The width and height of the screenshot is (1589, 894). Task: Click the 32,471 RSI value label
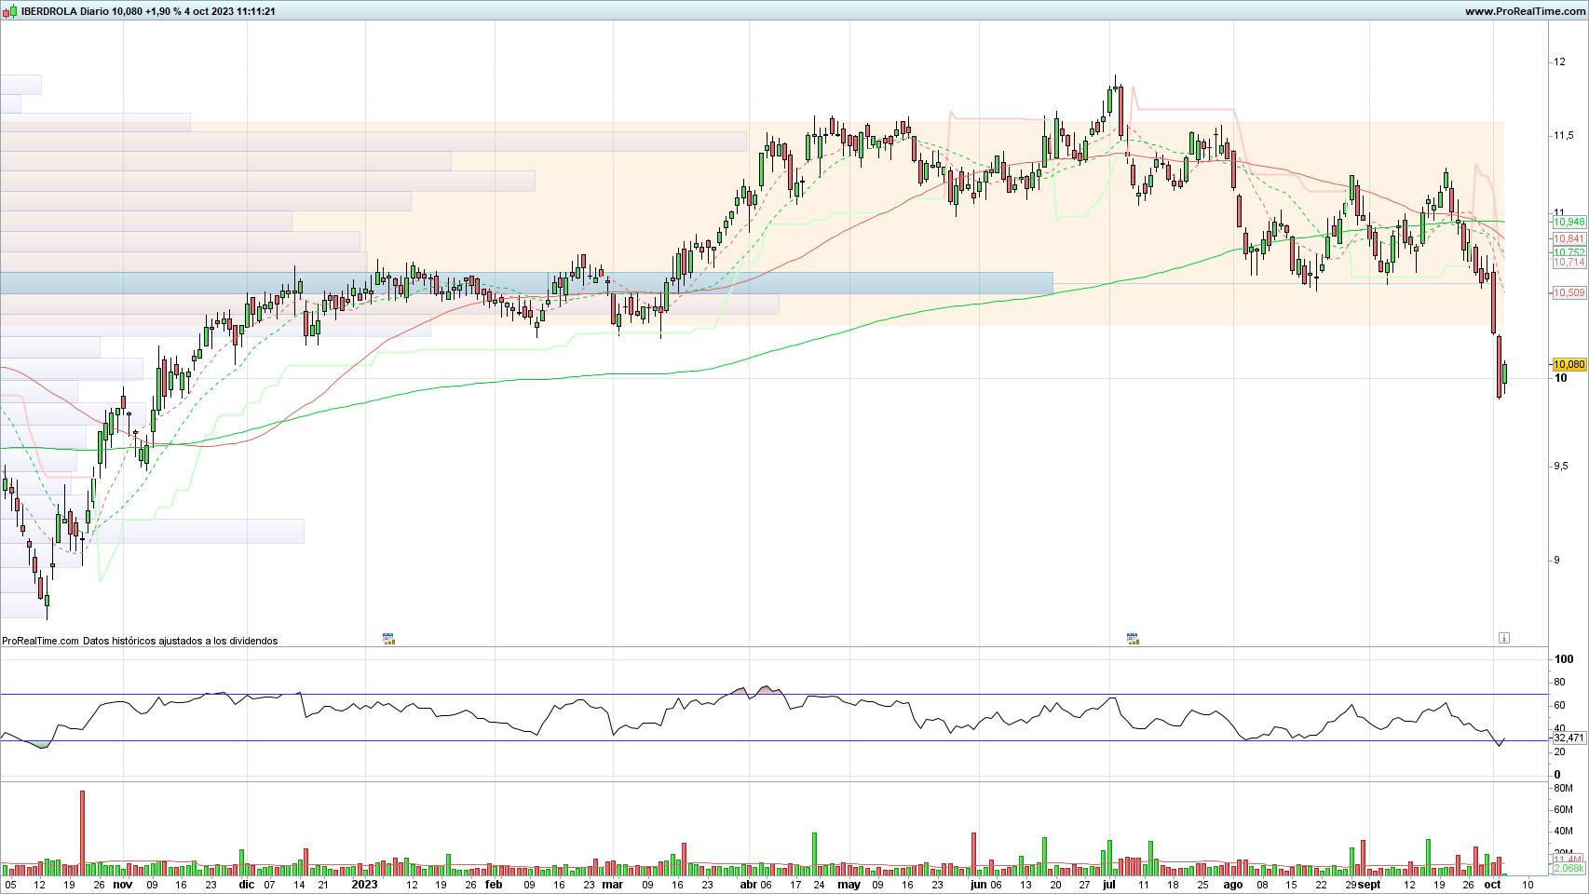[1569, 738]
